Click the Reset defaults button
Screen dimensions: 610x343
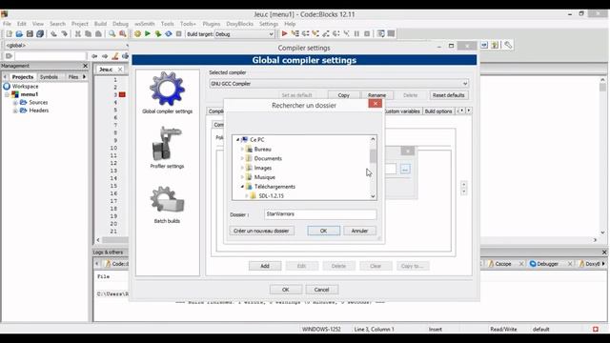pos(449,95)
